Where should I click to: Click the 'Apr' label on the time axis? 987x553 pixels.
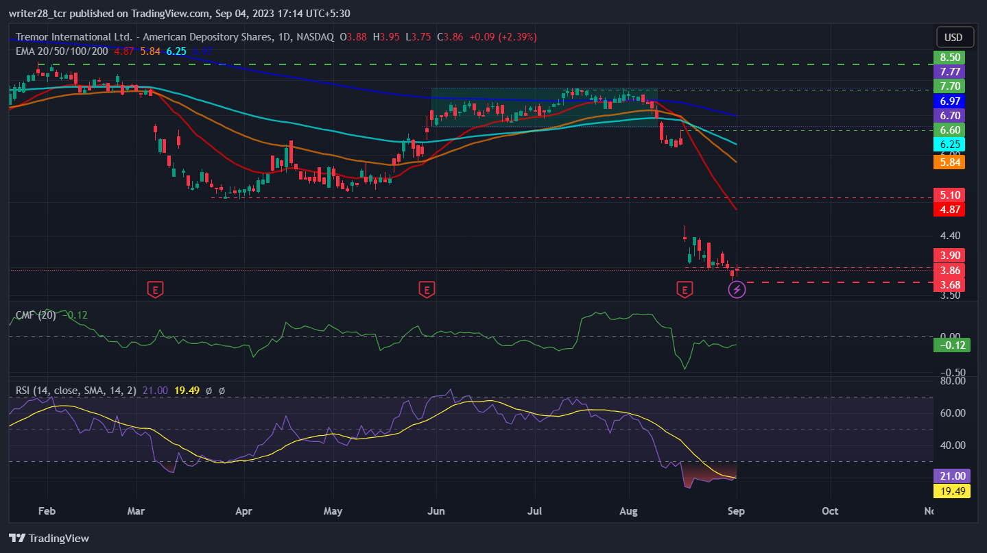click(x=243, y=511)
